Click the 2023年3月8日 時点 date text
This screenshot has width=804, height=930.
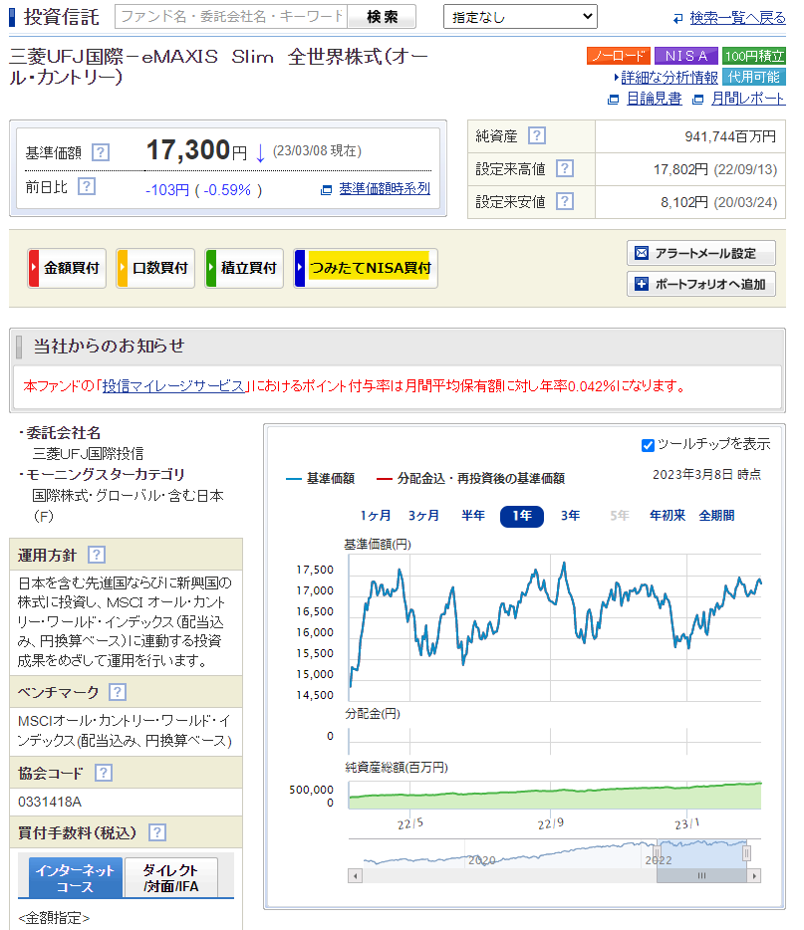click(x=706, y=475)
